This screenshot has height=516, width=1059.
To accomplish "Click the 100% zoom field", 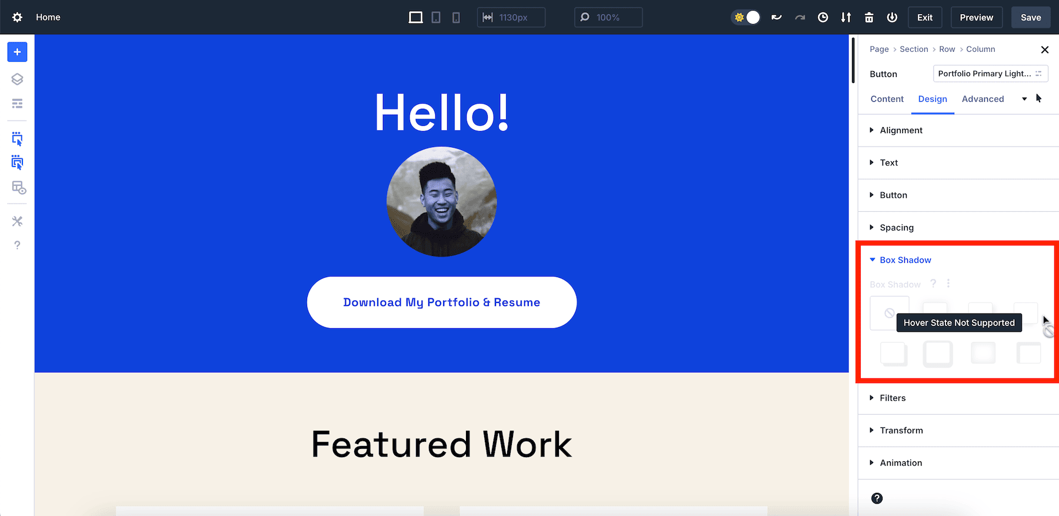I will [x=608, y=17].
